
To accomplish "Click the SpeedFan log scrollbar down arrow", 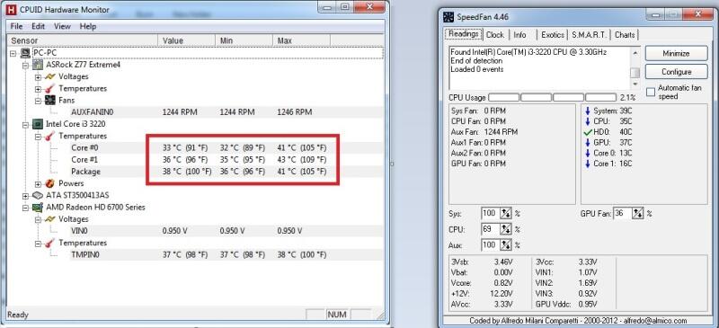I will click(x=635, y=84).
